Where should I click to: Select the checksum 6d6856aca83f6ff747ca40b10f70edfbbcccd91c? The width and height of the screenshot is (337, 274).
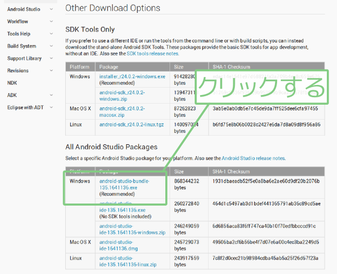pos(264,226)
